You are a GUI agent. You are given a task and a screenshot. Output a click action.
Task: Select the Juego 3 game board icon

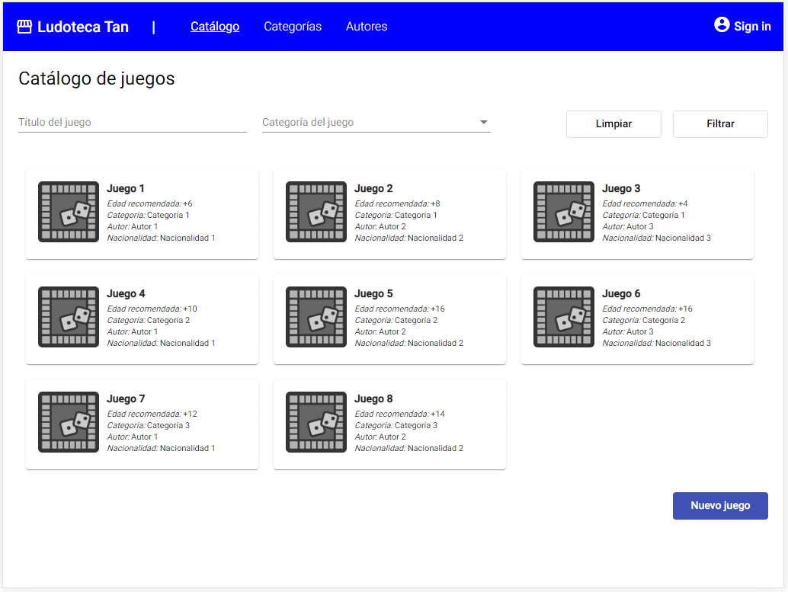[563, 212]
